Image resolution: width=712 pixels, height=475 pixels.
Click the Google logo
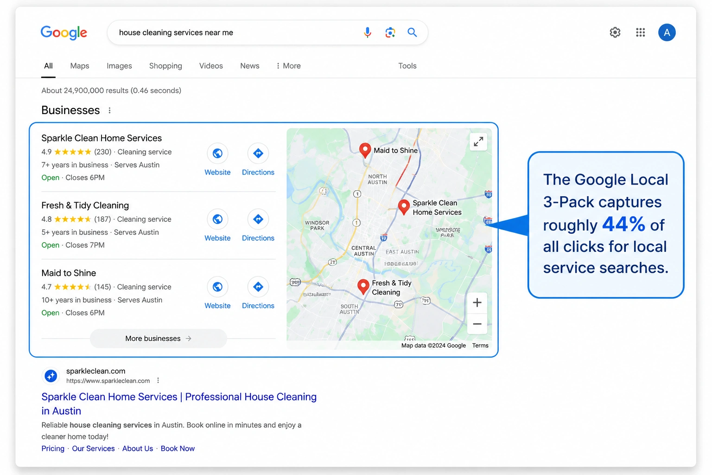[x=64, y=32]
